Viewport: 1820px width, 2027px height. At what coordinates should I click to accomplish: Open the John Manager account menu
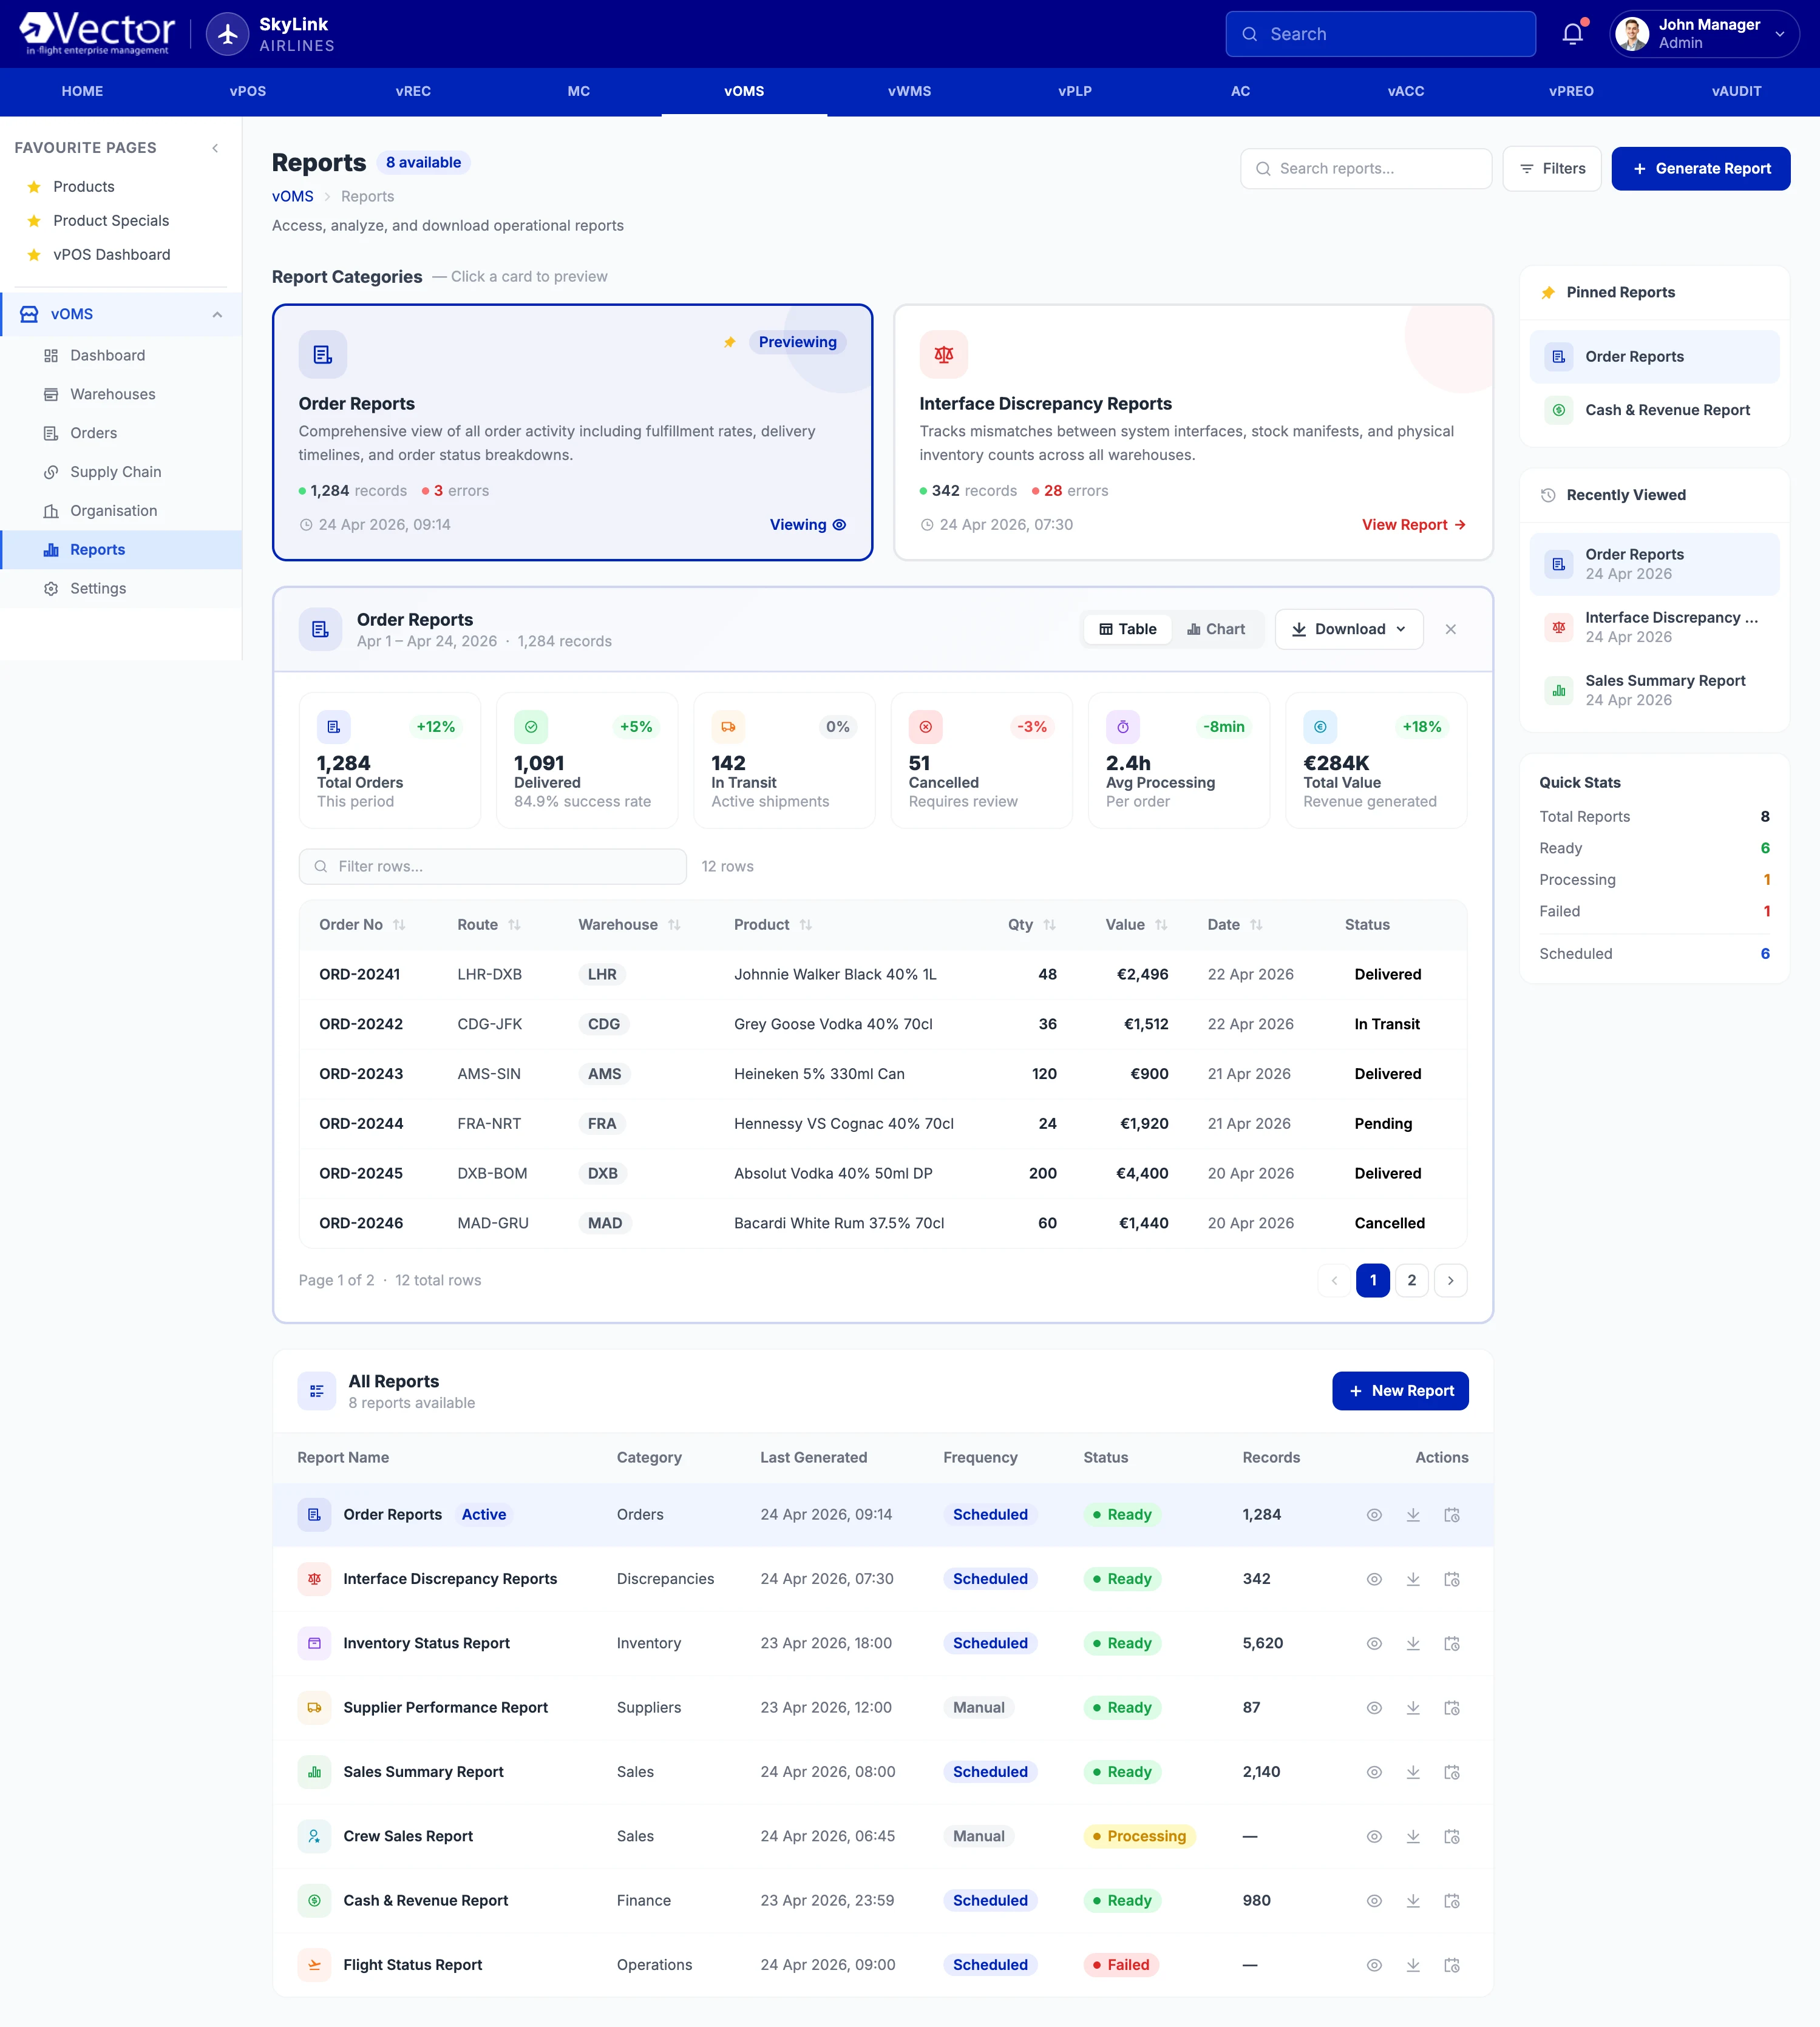[x=1704, y=34]
